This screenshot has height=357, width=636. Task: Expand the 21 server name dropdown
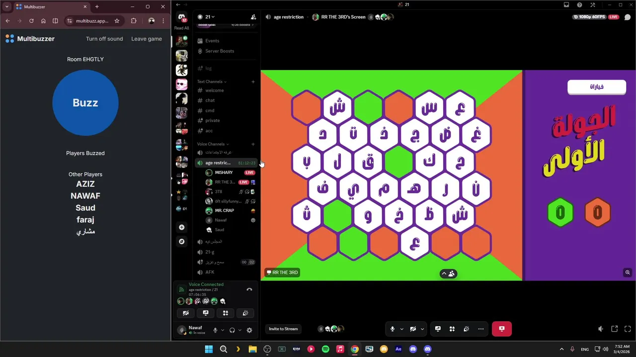[210, 17]
